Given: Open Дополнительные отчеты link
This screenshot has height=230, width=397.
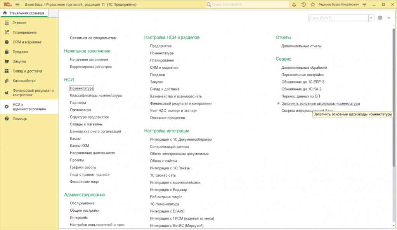Looking at the screenshot, I should pyautogui.click(x=301, y=46).
